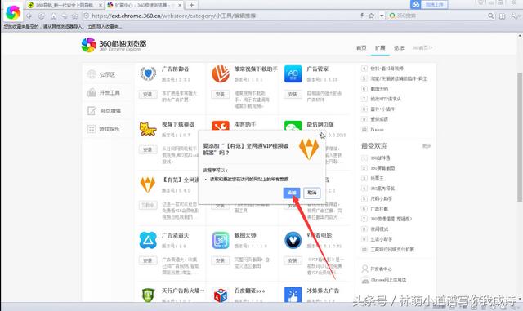Click 添加 in the add-extension dialog
Screen dimensions: 523x311
(x=292, y=193)
